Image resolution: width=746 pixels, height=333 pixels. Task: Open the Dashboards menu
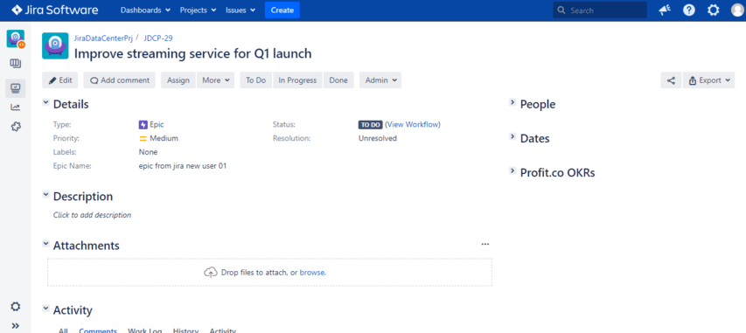145,10
